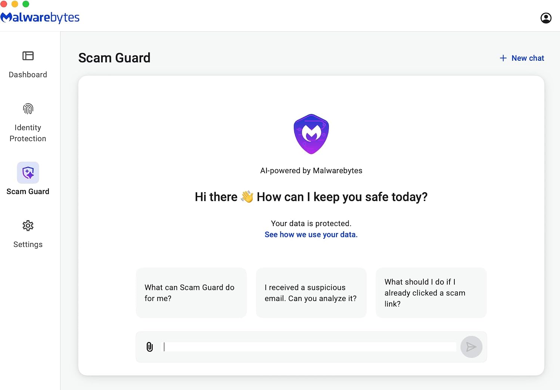Open 'See how we use your data' link
This screenshot has height=390, width=560.
(311, 235)
